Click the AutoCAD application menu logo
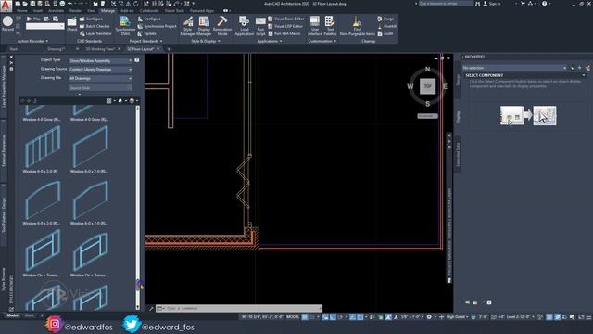 coord(6,6)
